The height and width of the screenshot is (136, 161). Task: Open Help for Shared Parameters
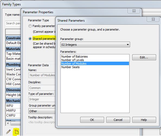point(144,120)
